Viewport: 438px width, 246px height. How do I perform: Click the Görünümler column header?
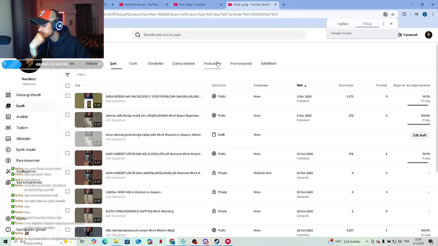point(346,85)
